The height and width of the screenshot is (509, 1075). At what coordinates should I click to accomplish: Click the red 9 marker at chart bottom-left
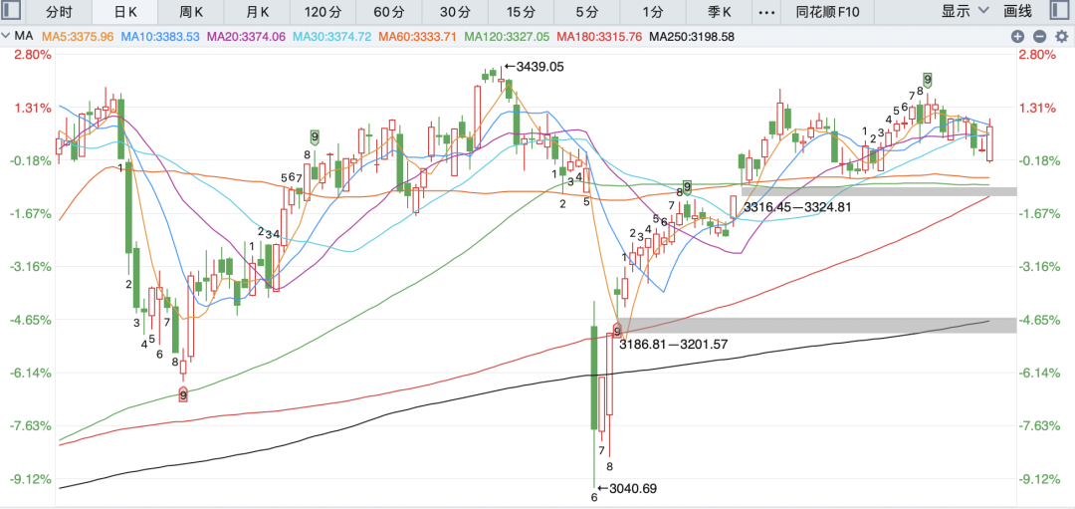click(x=183, y=395)
